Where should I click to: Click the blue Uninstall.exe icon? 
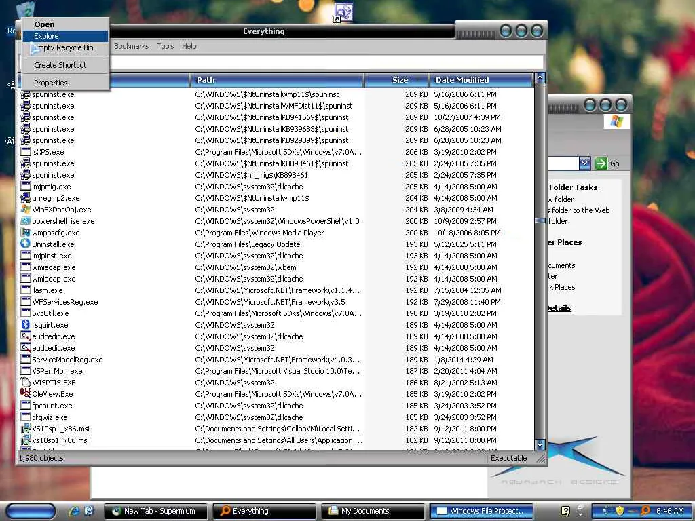coord(25,244)
